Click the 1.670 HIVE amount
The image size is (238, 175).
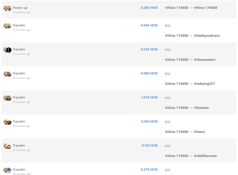pyautogui.click(x=149, y=97)
